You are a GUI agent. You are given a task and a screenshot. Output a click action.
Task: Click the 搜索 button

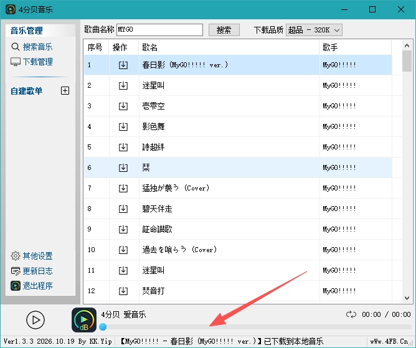pos(224,30)
